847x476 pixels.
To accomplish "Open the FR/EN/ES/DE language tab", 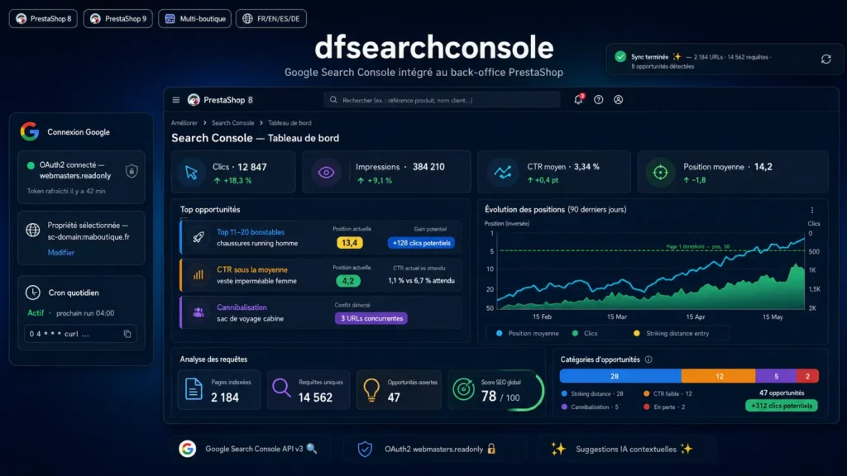I will (271, 19).
